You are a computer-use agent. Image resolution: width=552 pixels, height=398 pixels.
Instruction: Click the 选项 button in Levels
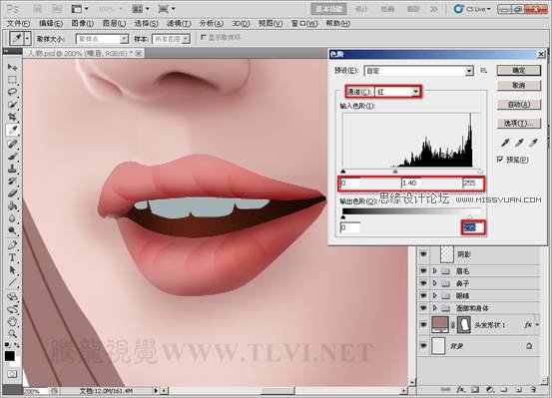[518, 123]
